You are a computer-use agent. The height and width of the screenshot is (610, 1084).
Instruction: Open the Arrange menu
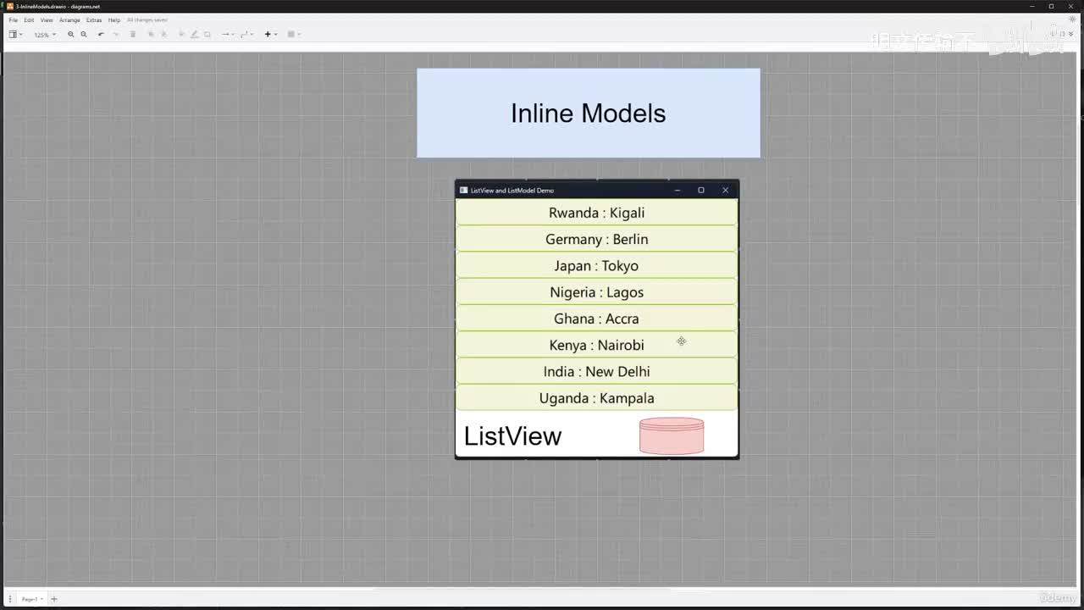(x=69, y=19)
